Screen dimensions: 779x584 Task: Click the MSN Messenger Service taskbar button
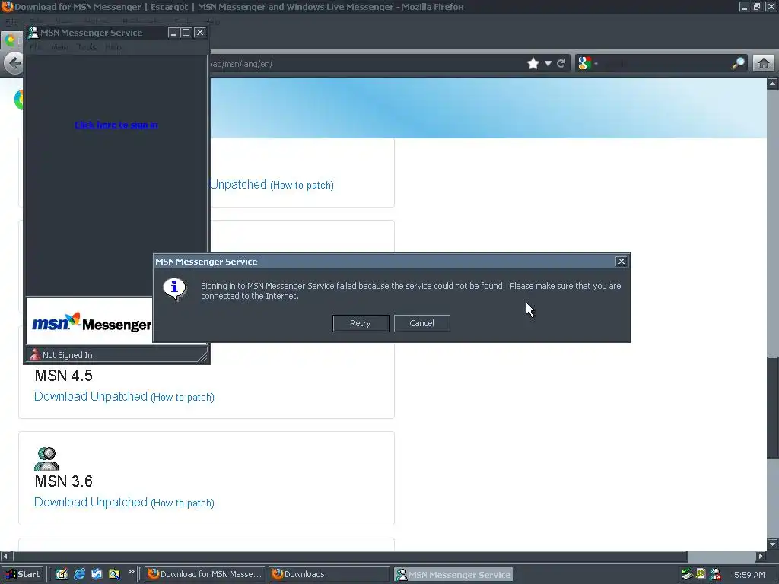453,575
